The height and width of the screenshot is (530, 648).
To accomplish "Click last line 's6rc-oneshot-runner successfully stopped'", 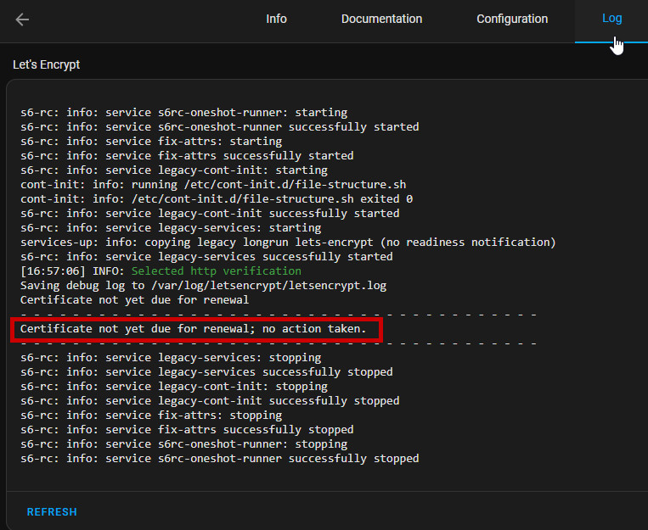I will 220,459.
